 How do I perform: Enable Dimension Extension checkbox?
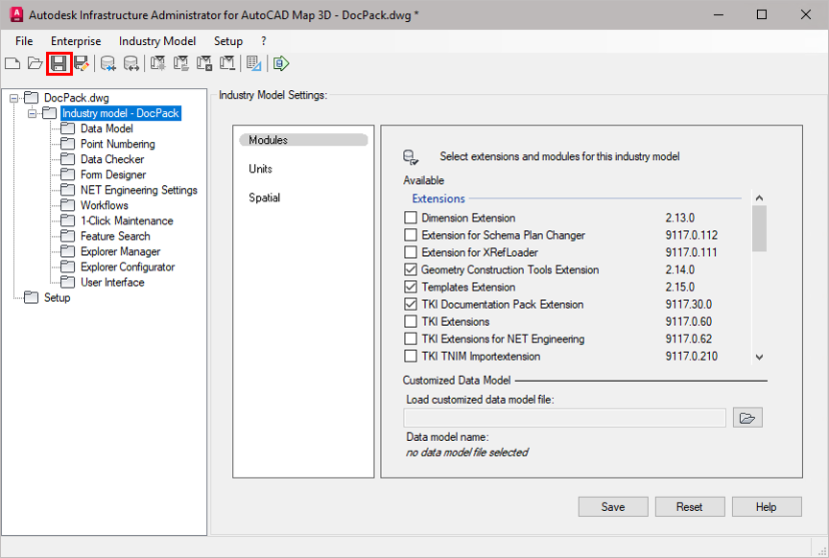pos(411,218)
